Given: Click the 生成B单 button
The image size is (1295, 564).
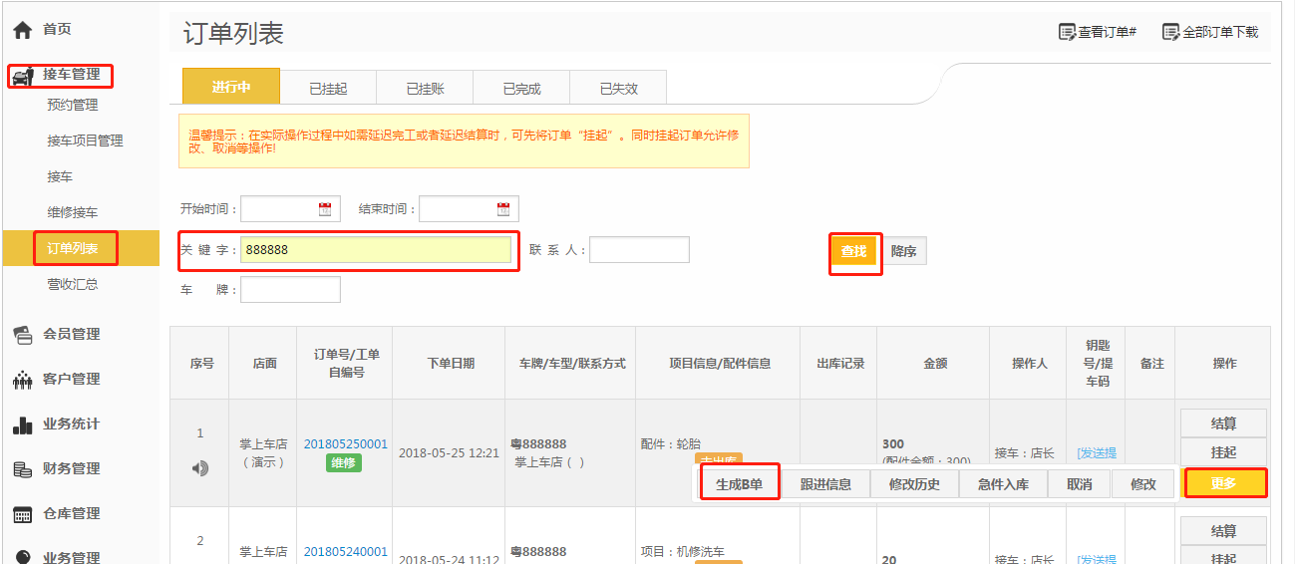Looking at the screenshot, I should click(x=739, y=484).
